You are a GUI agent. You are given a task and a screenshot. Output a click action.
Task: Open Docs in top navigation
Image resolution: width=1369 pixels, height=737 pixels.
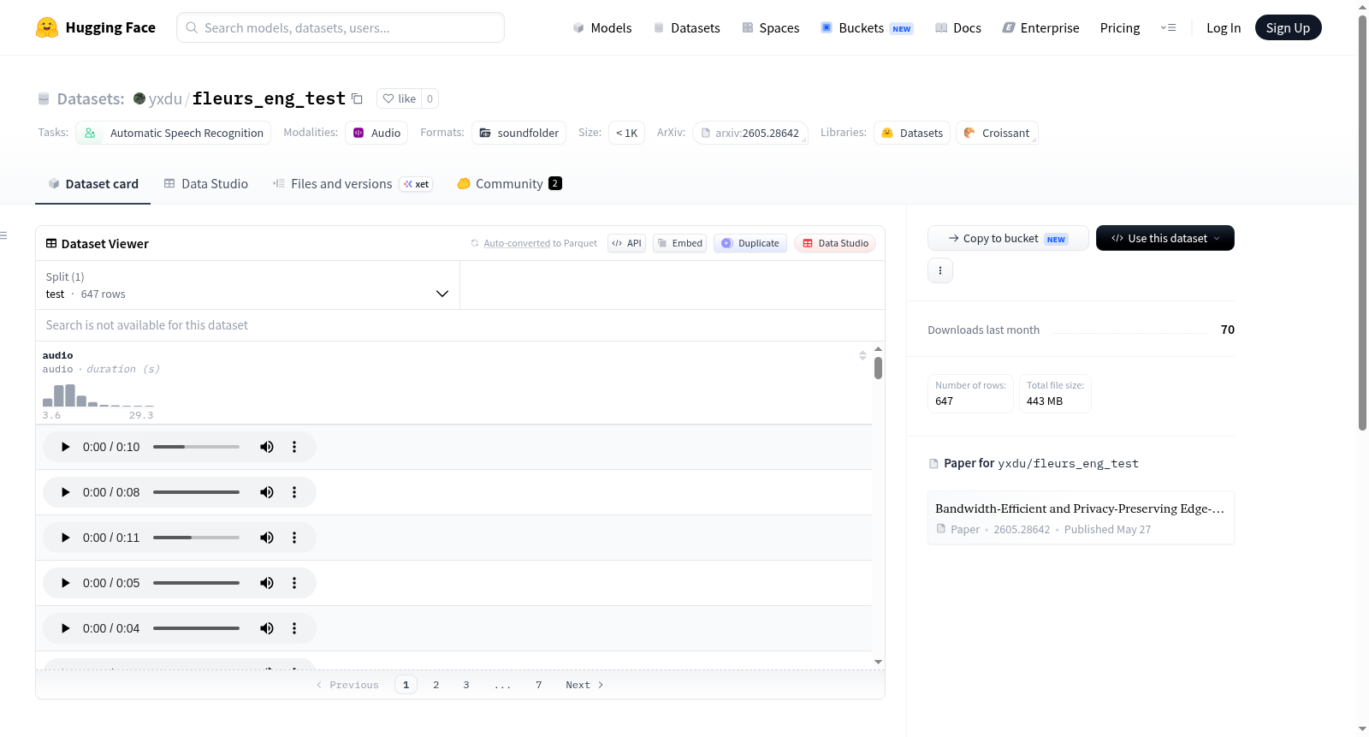[958, 28]
